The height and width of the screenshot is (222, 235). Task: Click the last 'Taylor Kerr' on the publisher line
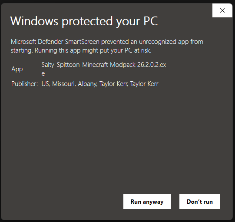[144, 84]
